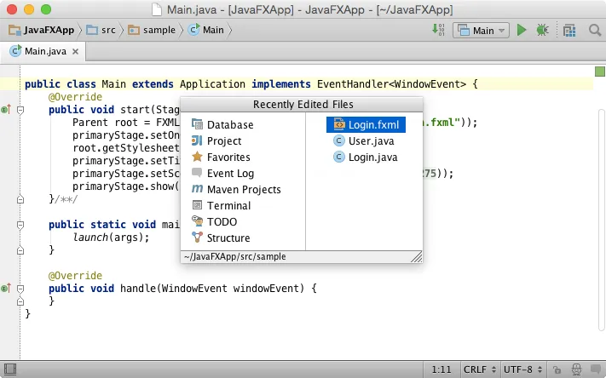Click fold end marker of start method
The height and width of the screenshot is (378, 606).
pyautogui.click(x=20, y=199)
